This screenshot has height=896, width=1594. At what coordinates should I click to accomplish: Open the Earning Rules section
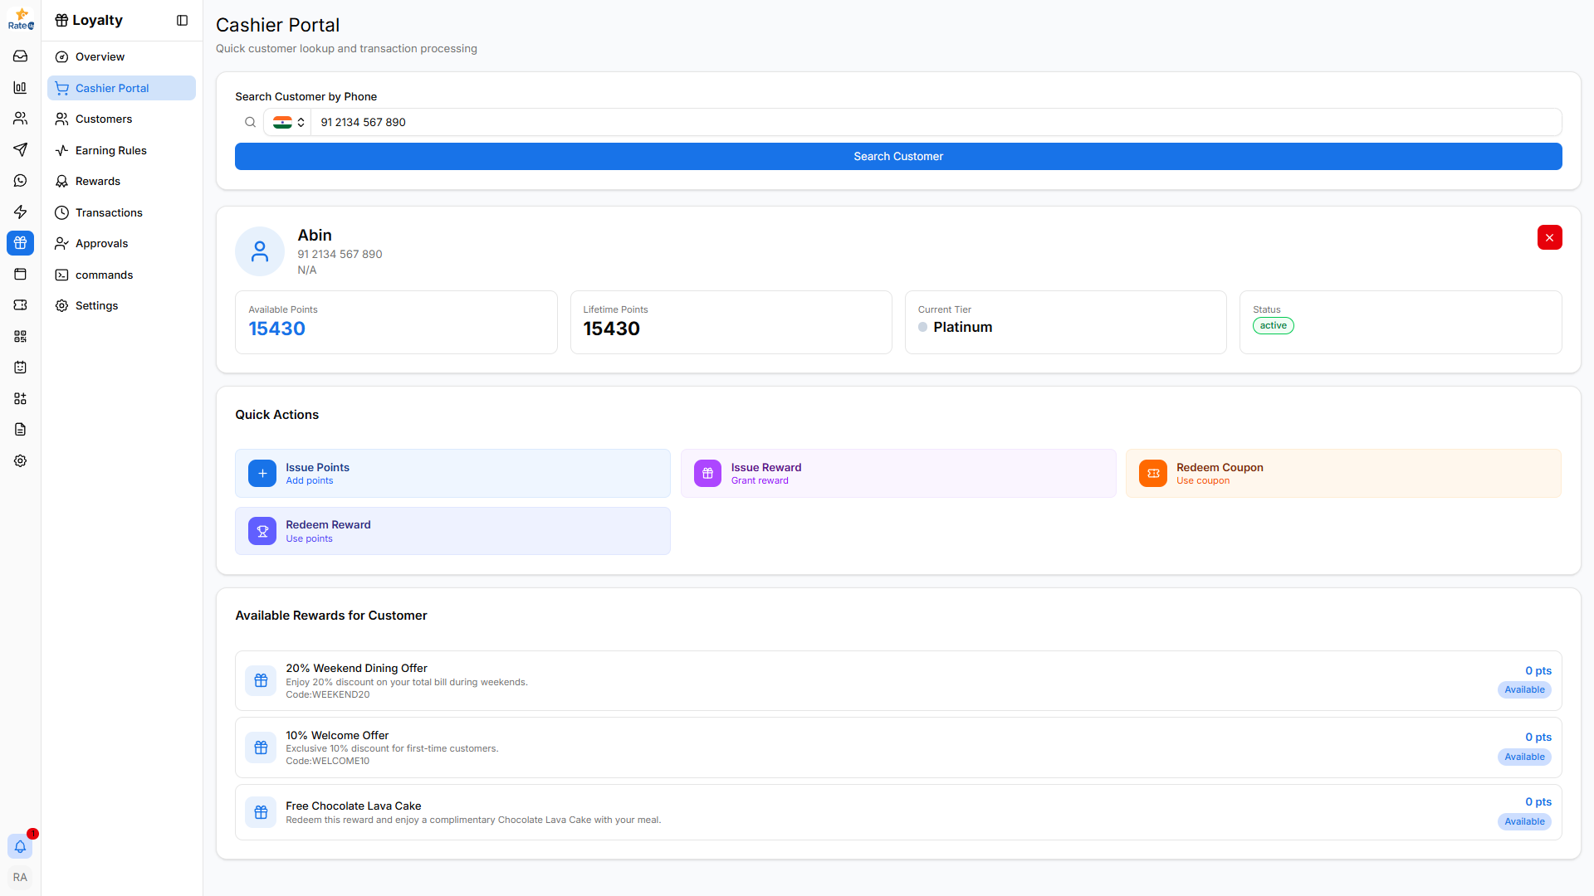tap(110, 150)
